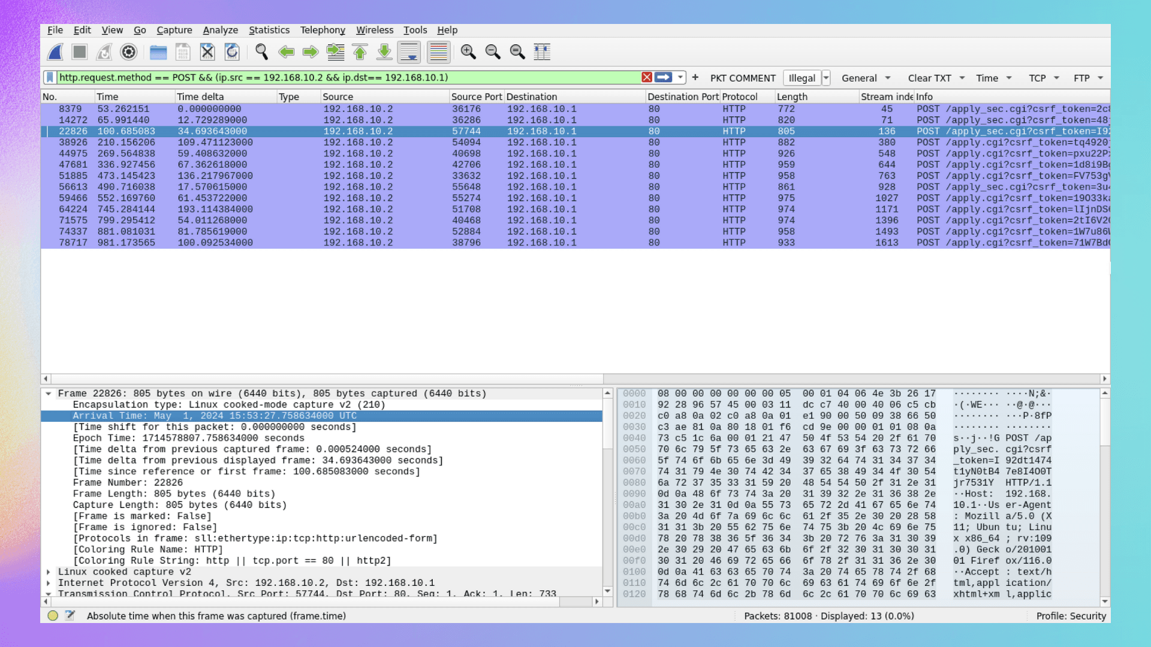Start capture with the shark fin icon

[55, 52]
